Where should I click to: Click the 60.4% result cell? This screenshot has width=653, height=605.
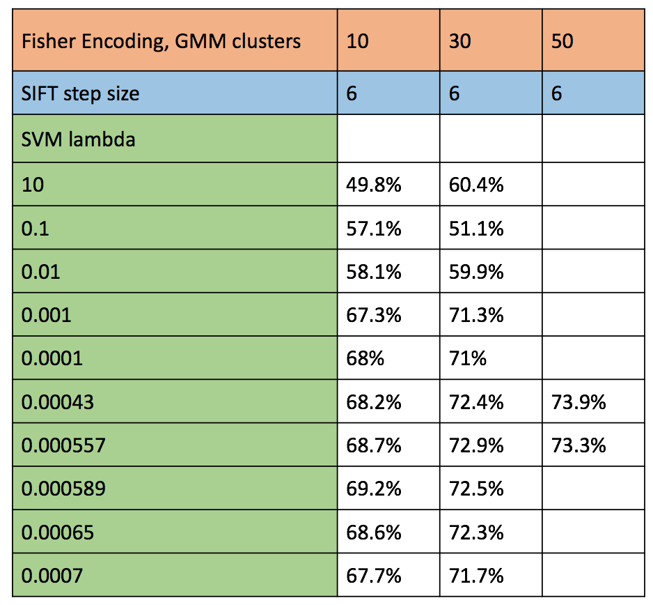476,185
